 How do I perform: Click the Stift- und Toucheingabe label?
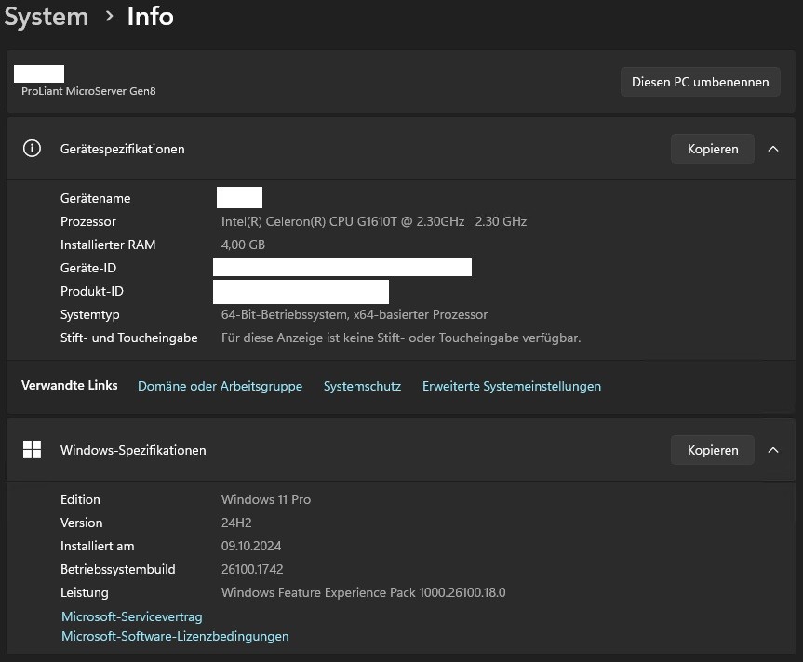pyautogui.click(x=129, y=338)
